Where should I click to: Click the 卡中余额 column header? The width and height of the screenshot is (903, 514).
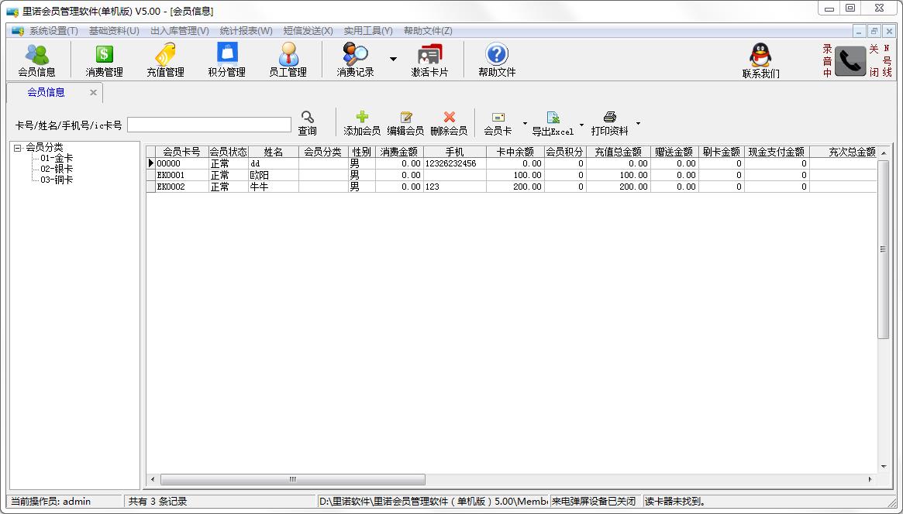[x=515, y=152]
